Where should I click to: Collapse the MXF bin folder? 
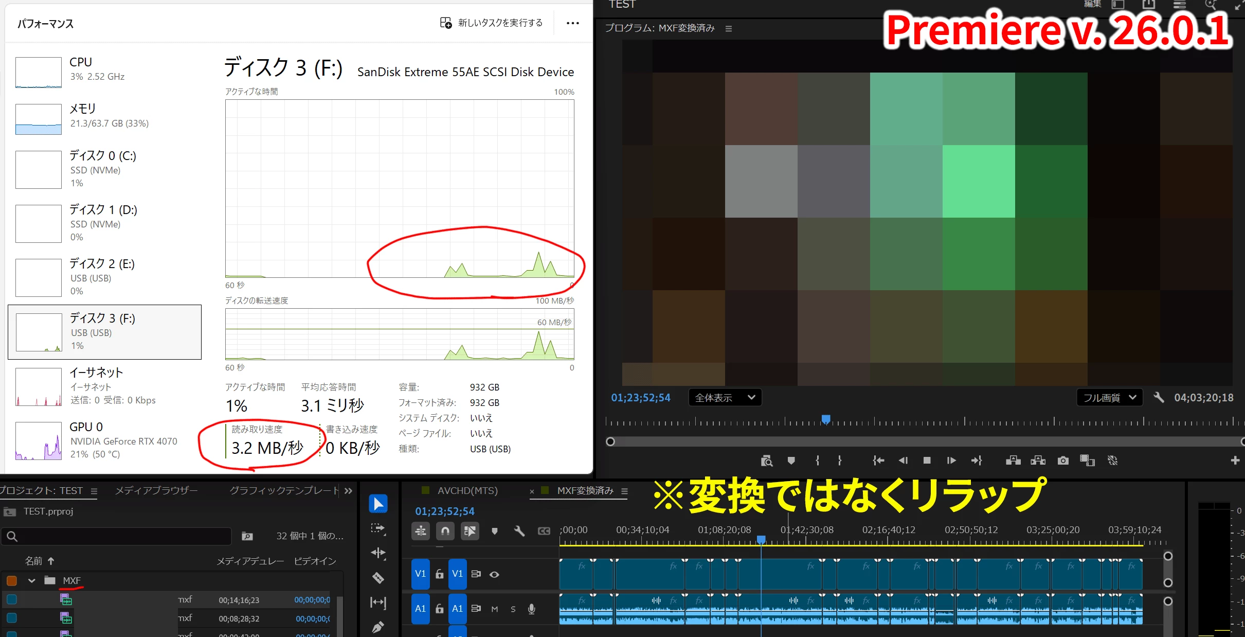click(x=32, y=580)
